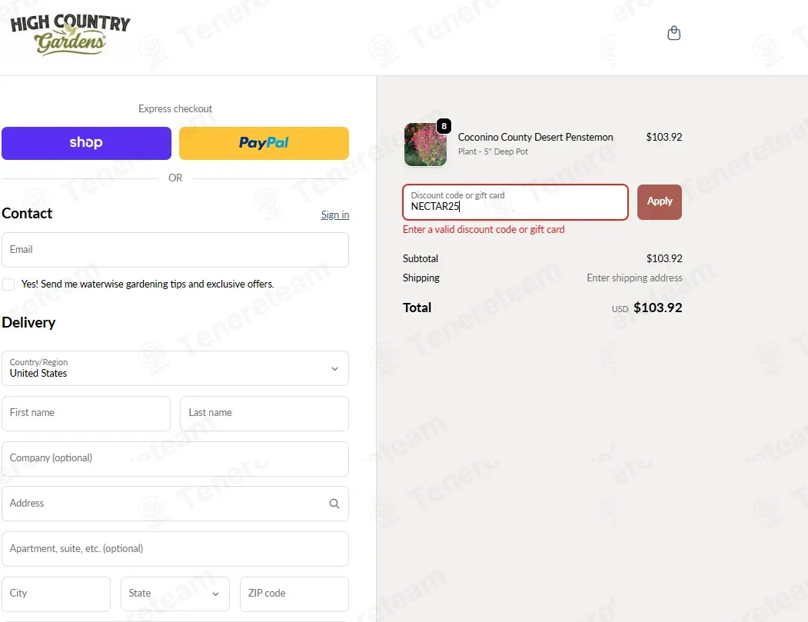Screen dimensions: 808x622
Task: Select the Last name field
Action: (264, 414)
